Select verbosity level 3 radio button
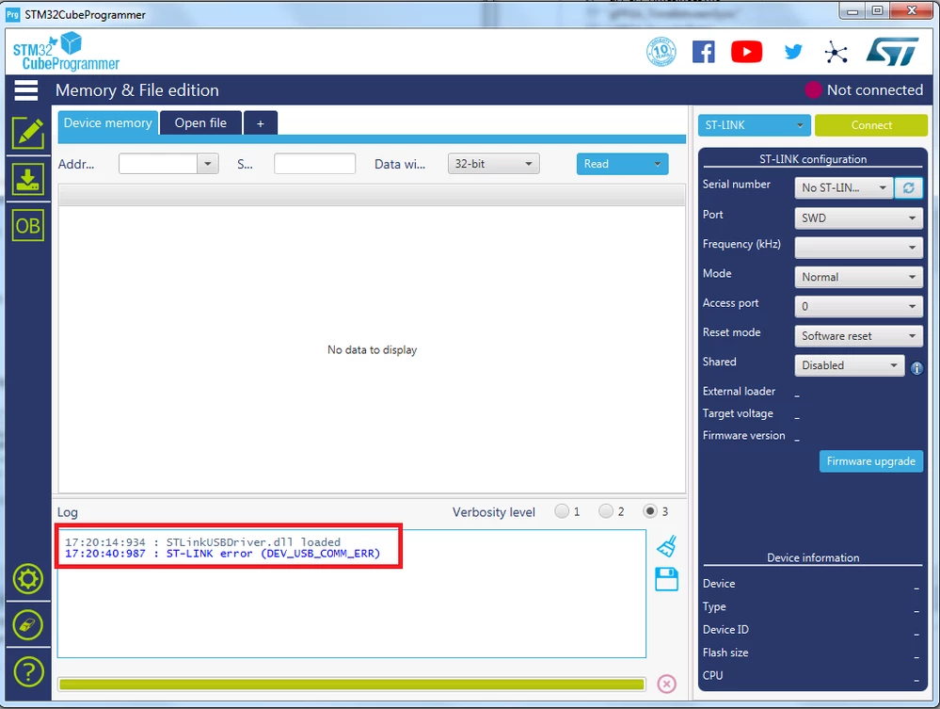Viewport: 940px width, 709px height. point(650,511)
